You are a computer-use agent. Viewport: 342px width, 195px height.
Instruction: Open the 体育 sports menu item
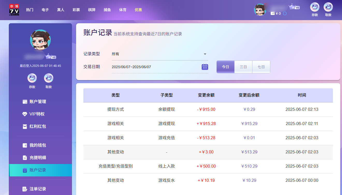coord(123,10)
